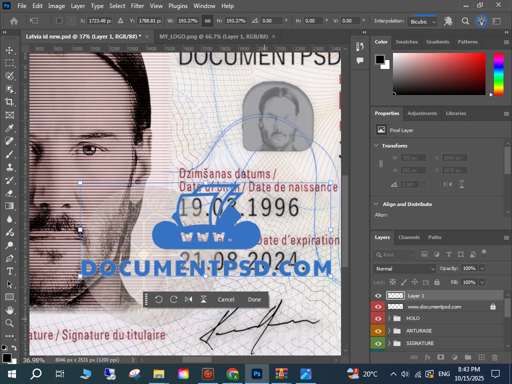Expand the ANTURAGE layer group
Image resolution: width=512 pixels, height=384 pixels.
point(389,331)
